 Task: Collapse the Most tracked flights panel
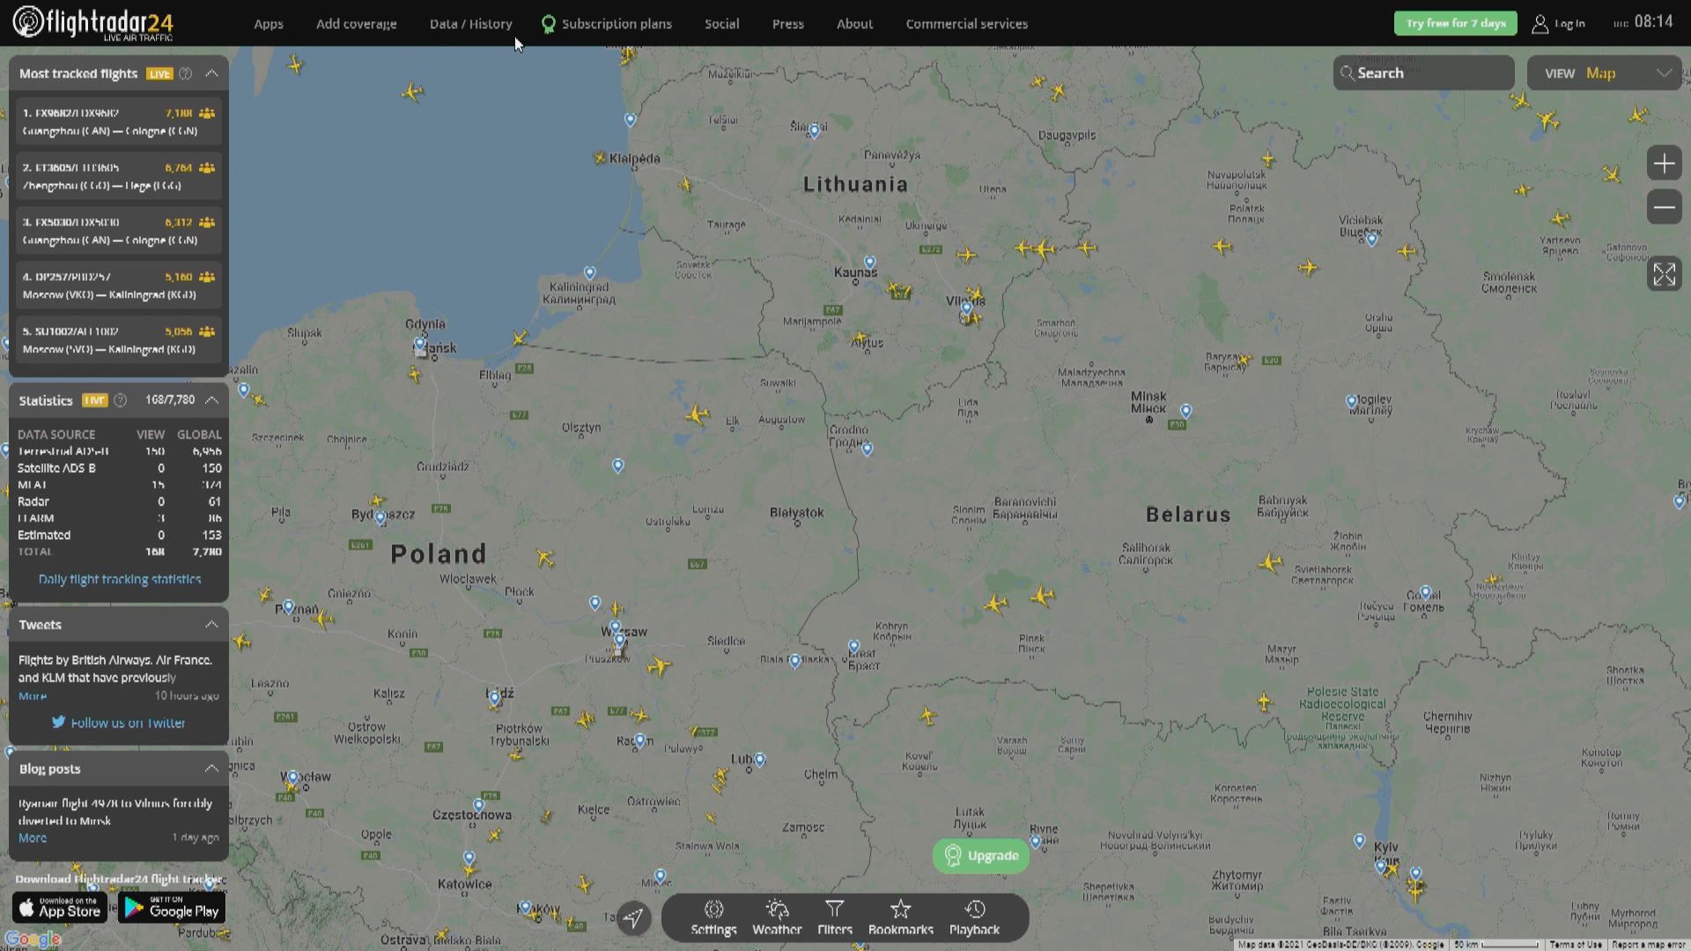211,74
